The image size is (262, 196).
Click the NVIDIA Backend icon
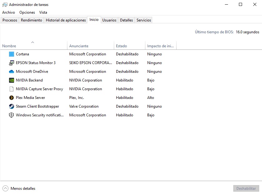[11, 80]
